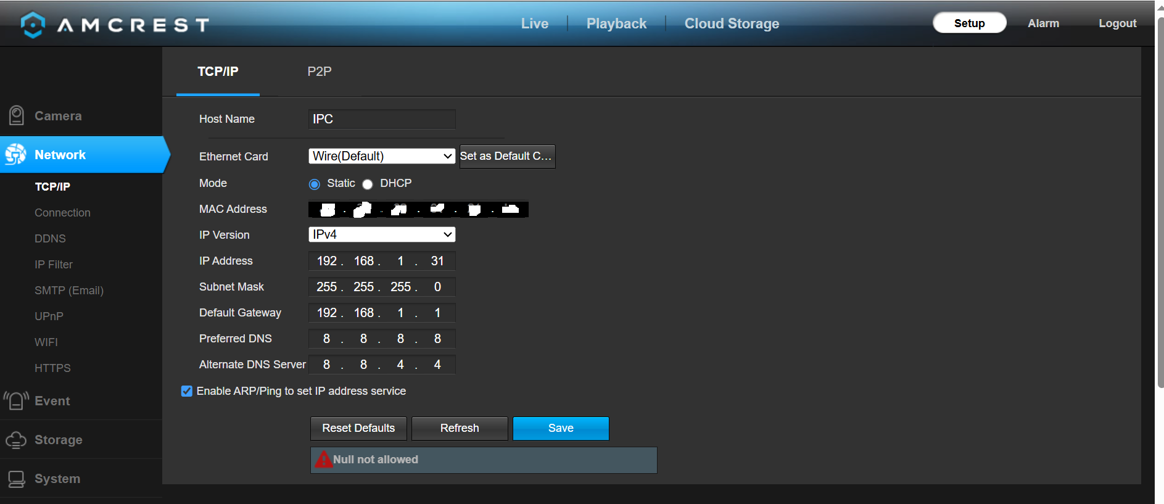Click the vertical page scrollbar

(x=1160, y=202)
